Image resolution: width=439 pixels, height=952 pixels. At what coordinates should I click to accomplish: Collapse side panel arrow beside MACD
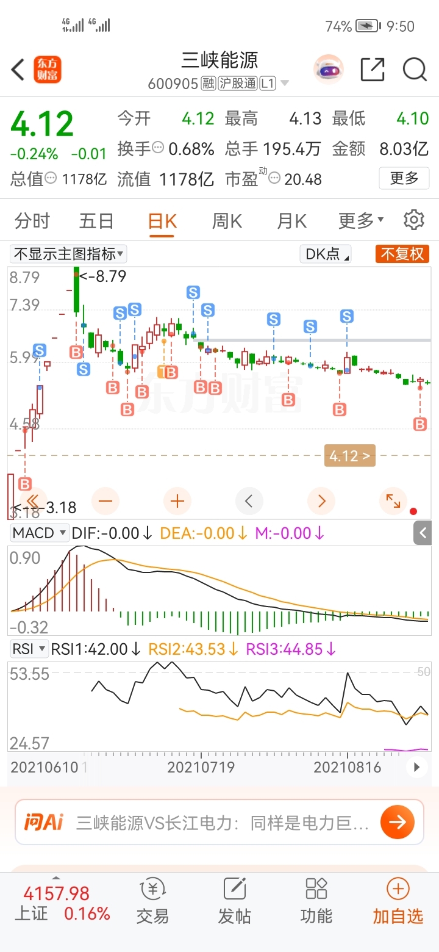pos(423,533)
